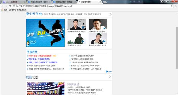Open news PHP学院IT专场招聘会成功举办
Screen dimensions: 178x95
[x=79, y=87]
